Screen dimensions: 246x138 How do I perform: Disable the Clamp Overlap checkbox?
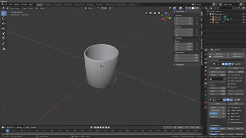[229, 110]
